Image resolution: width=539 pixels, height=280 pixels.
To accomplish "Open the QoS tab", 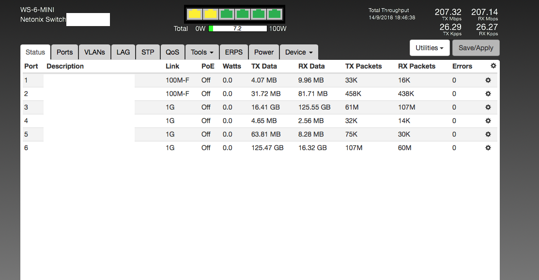I will 172,52.
